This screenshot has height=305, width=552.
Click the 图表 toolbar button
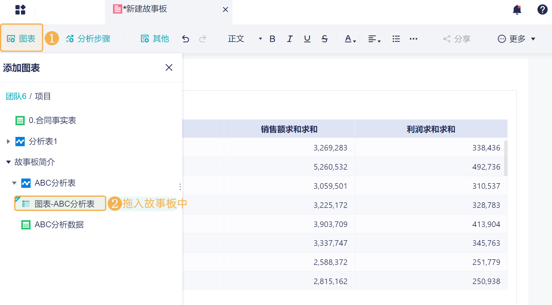[x=21, y=39]
